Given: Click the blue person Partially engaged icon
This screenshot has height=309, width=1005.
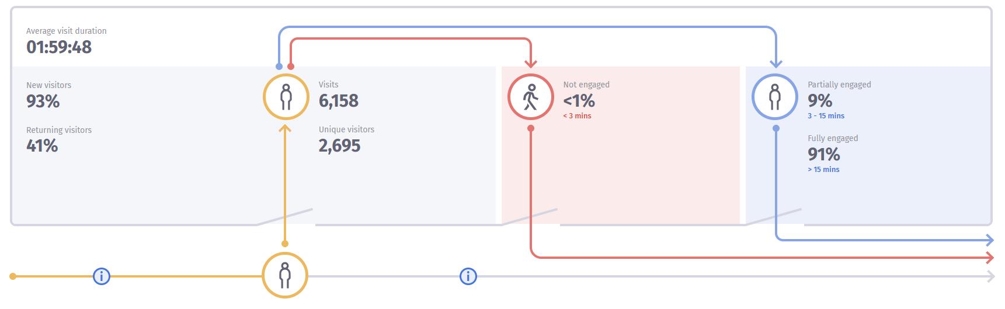Looking at the screenshot, I should coord(775,97).
